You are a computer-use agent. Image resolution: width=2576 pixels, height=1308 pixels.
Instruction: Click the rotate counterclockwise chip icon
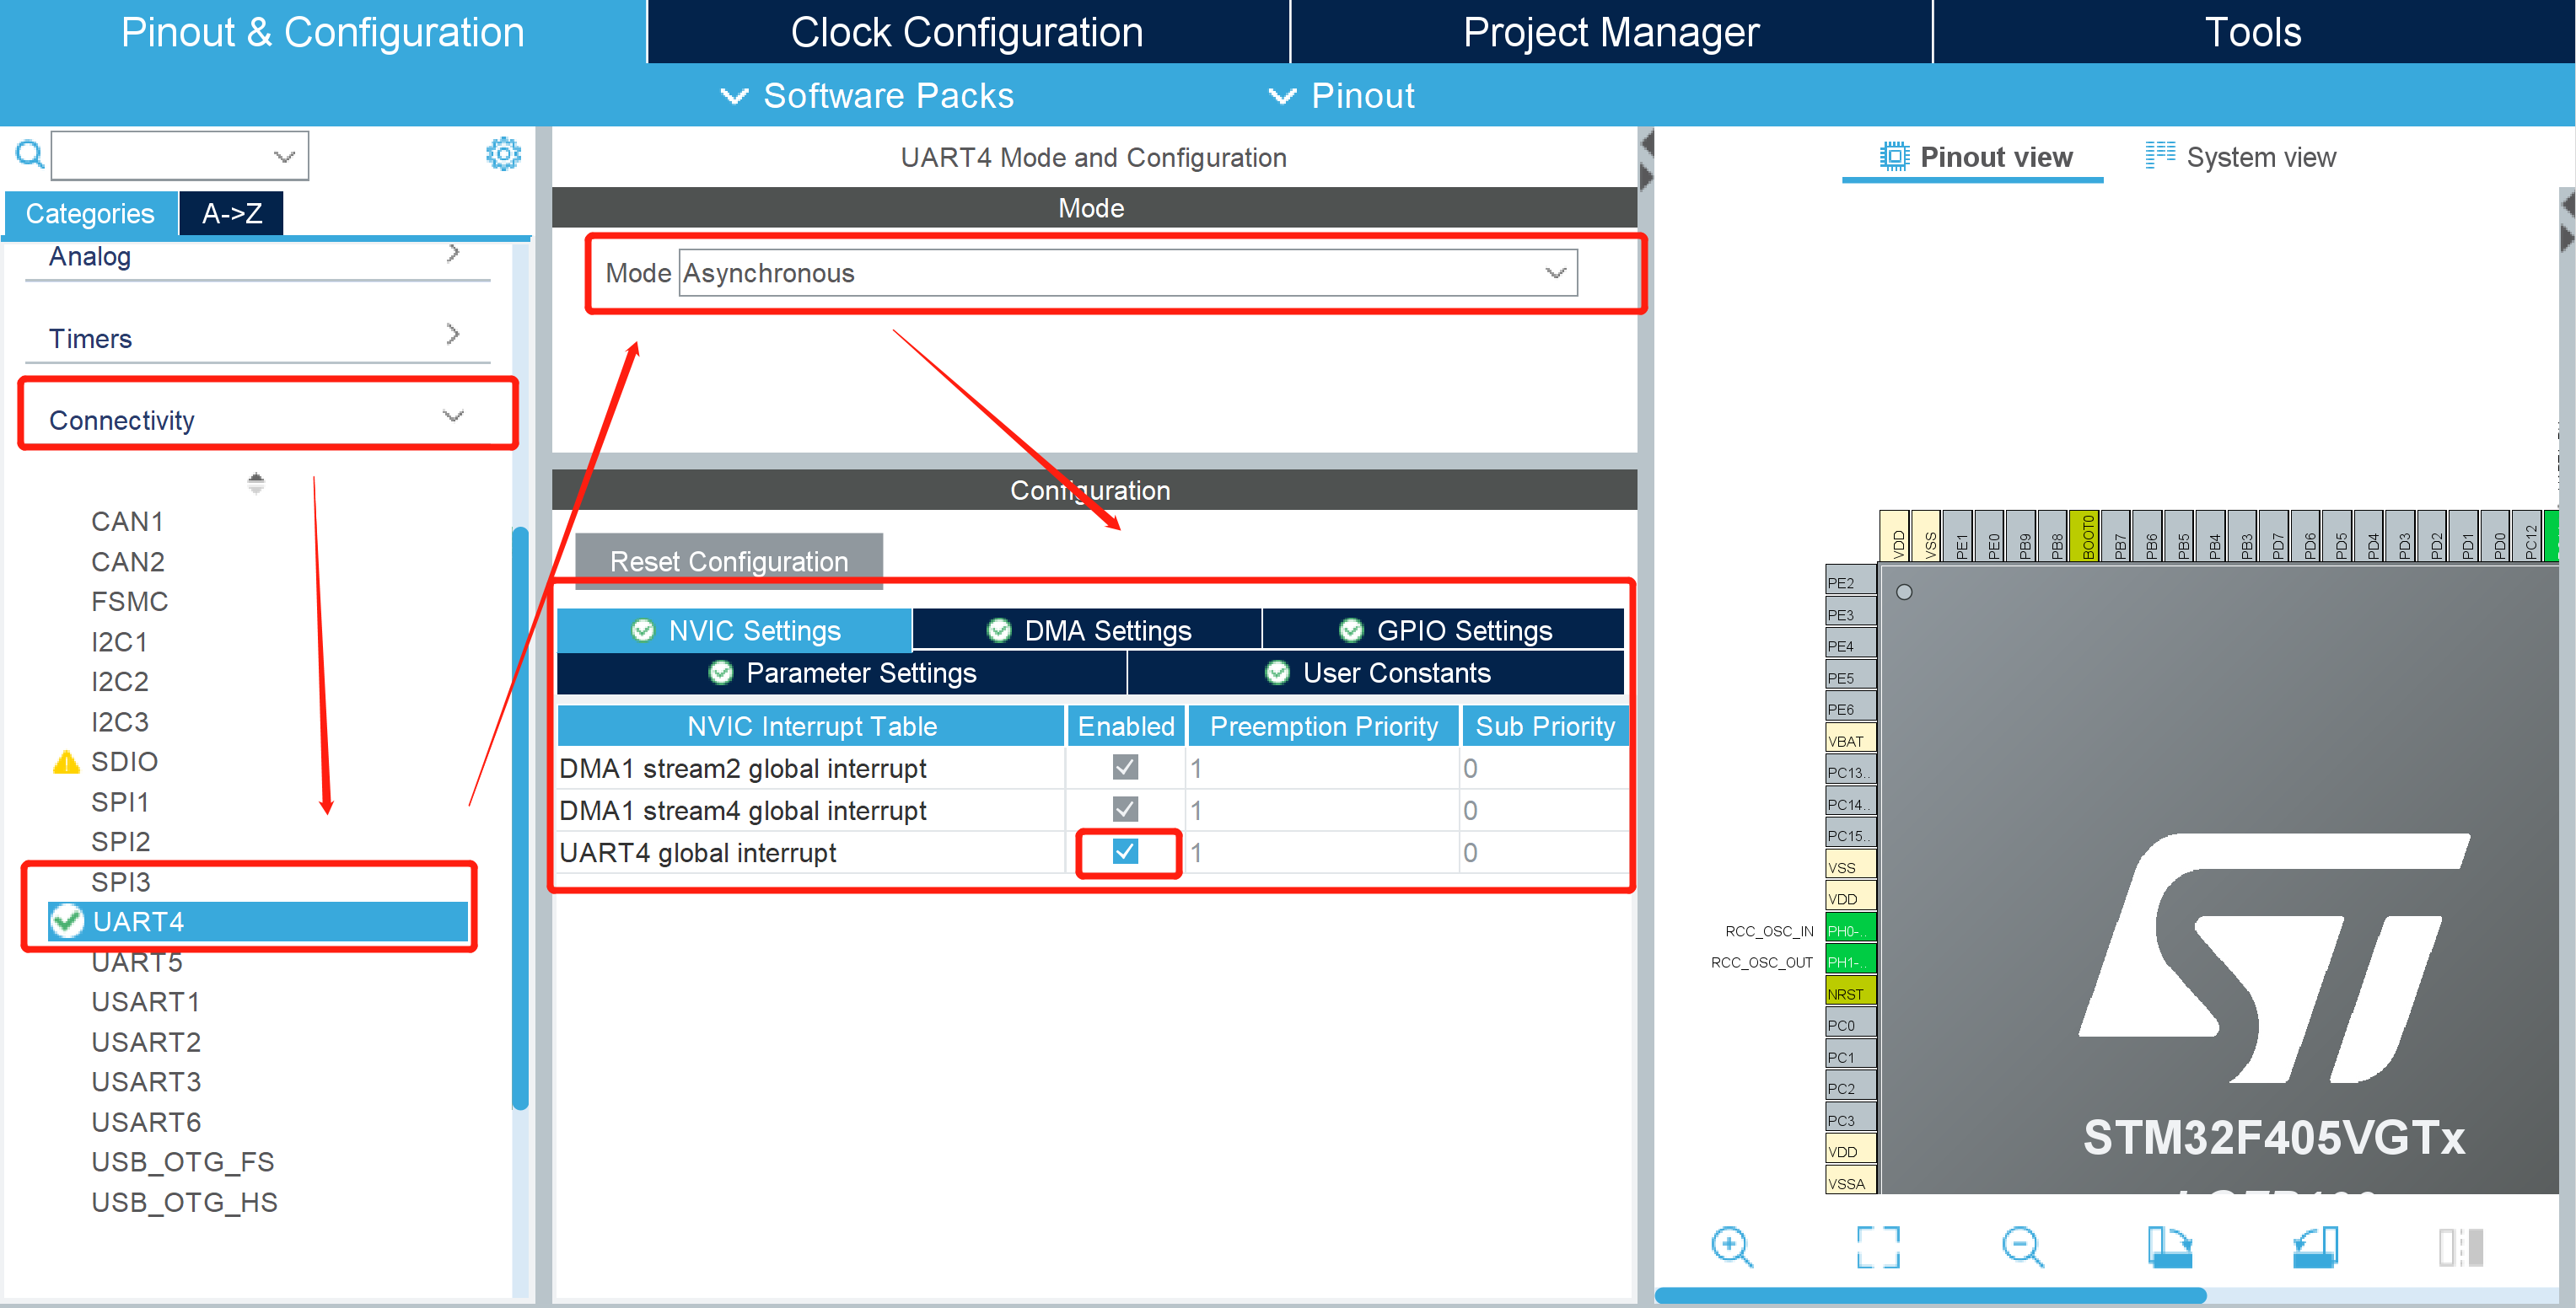coord(2315,1246)
